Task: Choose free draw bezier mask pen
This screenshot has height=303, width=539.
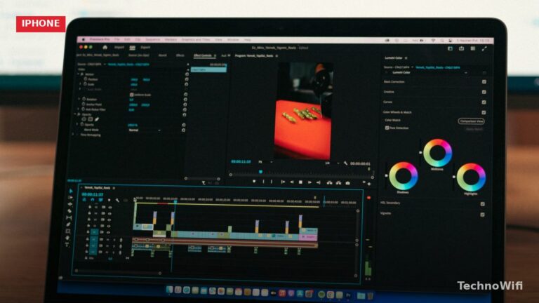Action: (x=97, y=119)
